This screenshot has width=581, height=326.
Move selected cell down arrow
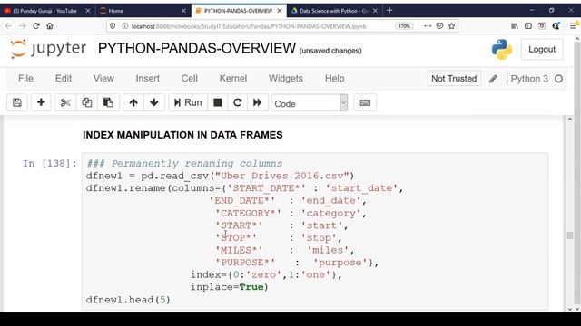click(x=154, y=102)
